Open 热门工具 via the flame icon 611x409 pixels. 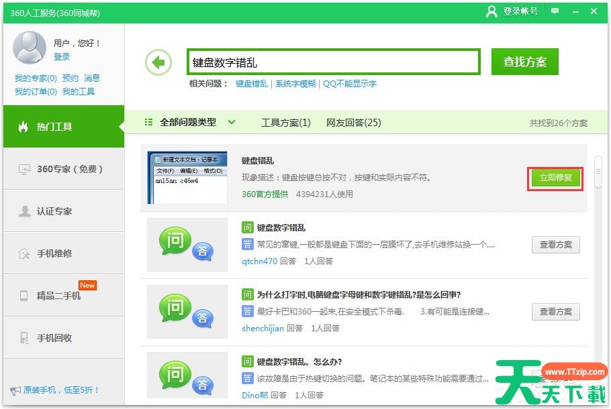(x=23, y=127)
